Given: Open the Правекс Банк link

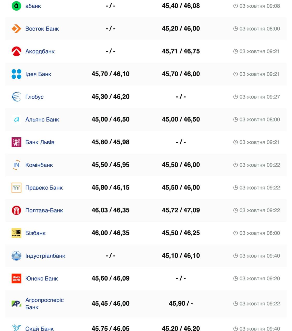Looking at the screenshot, I should tap(44, 188).
